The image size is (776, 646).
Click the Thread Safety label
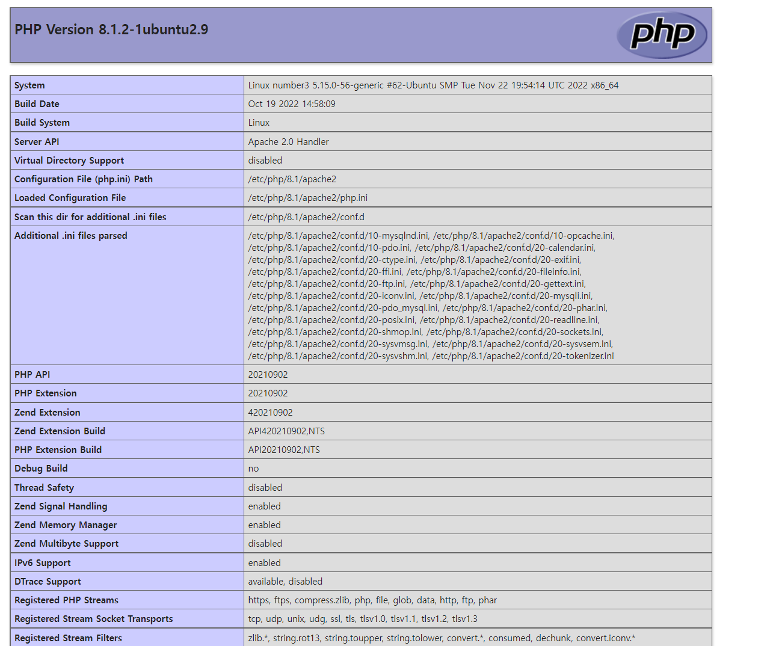tap(44, 488)
